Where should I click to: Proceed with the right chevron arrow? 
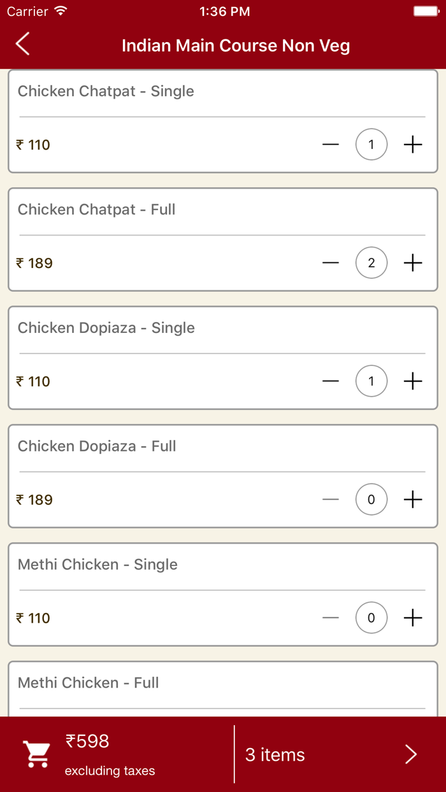[411, 754]
